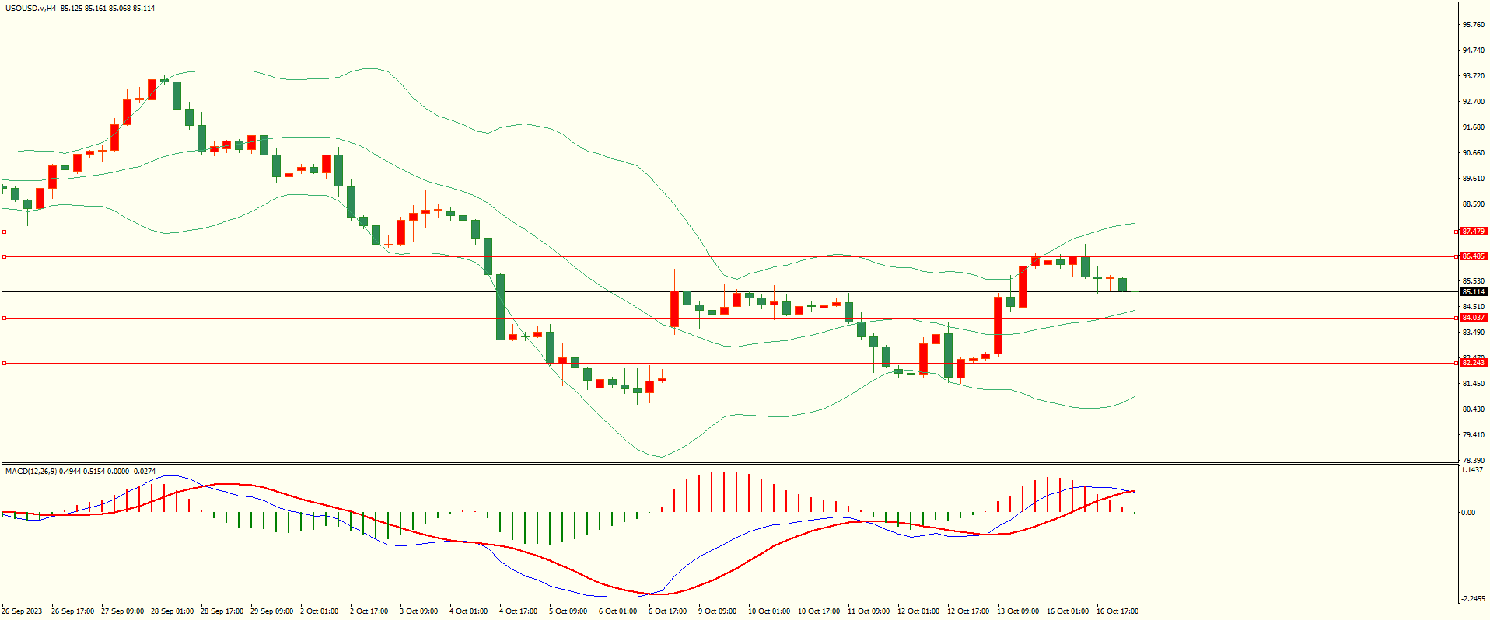
Task: Click the black 85.114 current price tag
Action: pos(1473,292)
